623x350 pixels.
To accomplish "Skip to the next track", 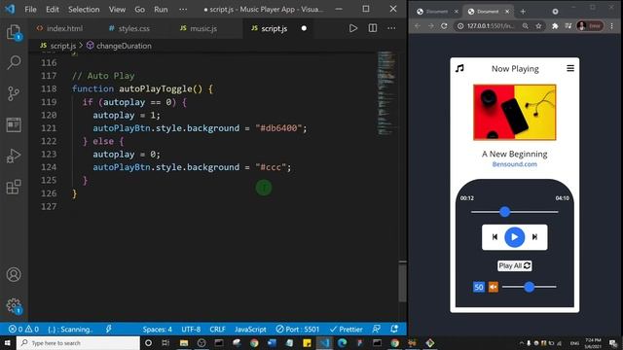I will point(534,237).
